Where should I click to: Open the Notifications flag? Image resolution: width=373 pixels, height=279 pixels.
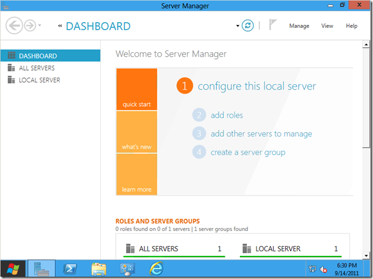pos(272,25)
